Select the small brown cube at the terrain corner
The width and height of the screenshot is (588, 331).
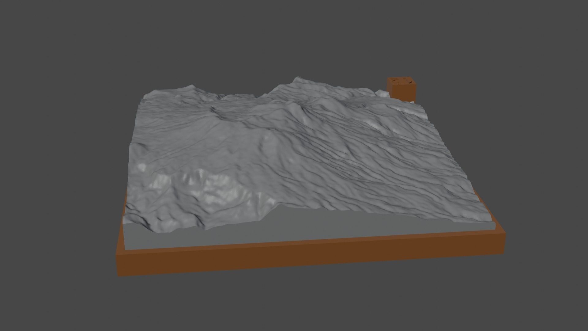[x=402, y=89]
